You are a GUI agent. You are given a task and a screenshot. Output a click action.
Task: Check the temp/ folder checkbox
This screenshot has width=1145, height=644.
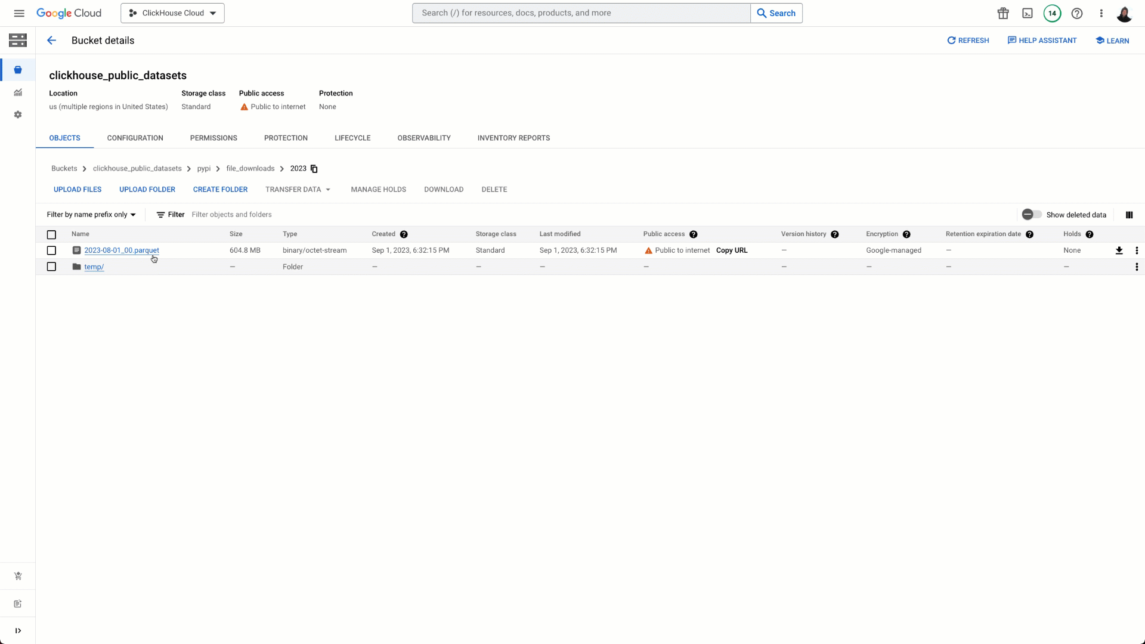click(51, 267)
